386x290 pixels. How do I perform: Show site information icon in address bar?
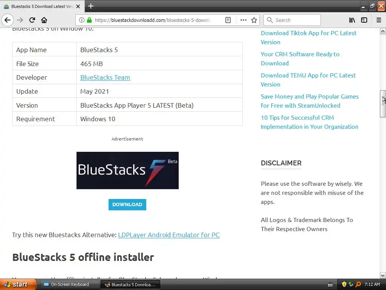click(x=82, y=20)
